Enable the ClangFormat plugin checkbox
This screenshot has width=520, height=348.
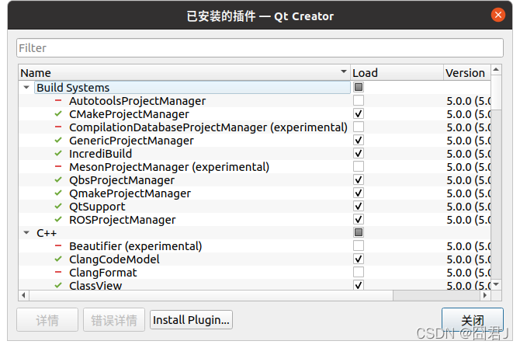359,273
